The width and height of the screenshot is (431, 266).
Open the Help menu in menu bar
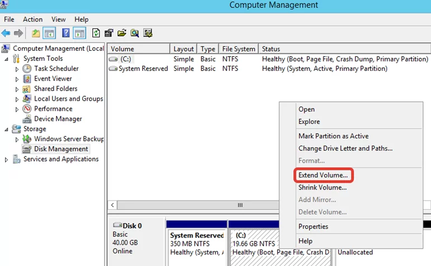[x=81, y=20]
